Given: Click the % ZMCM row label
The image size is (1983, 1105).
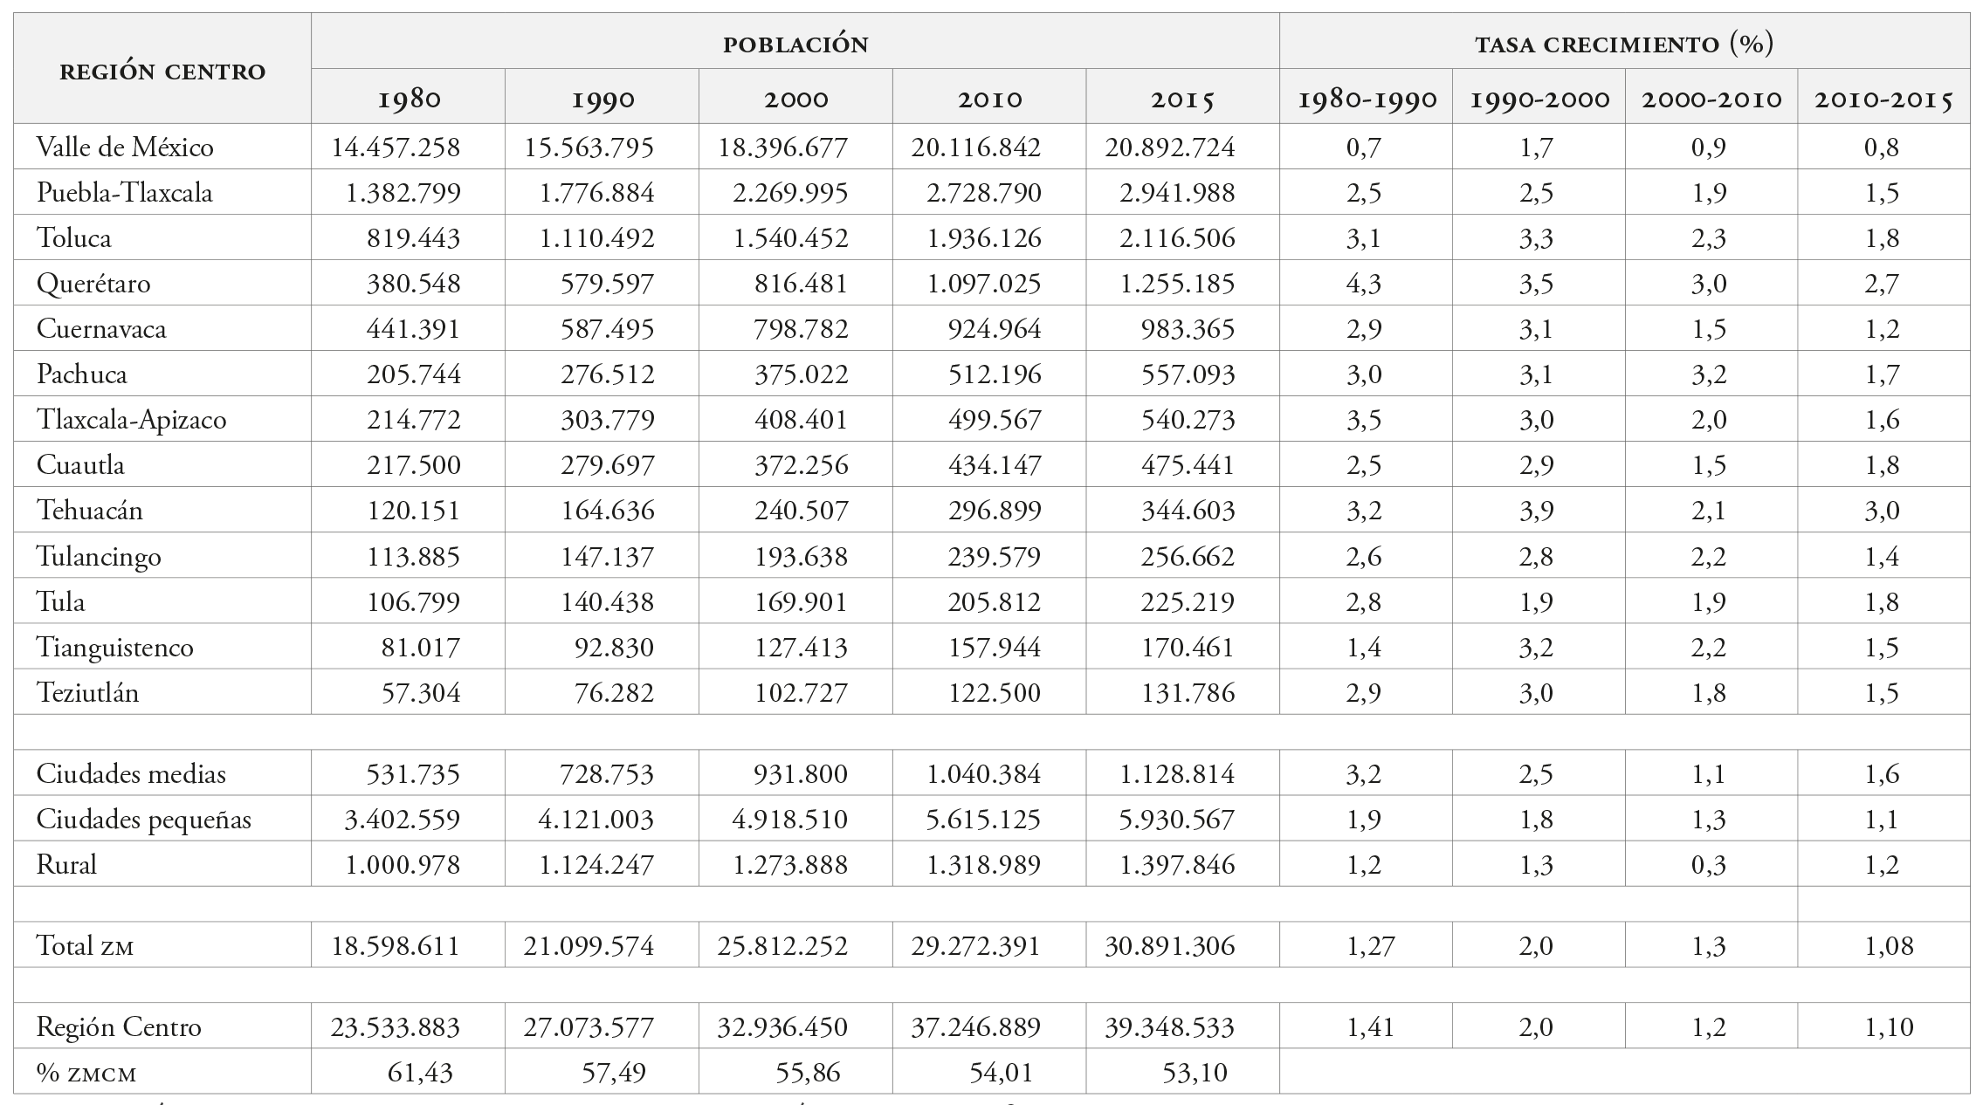Looking at the screenshot, I should click(86, 1072).
